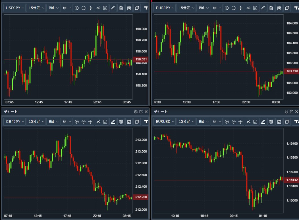Image resolution: width=299 pixels, height=220 pixels.
Task: Save the USDJPY chart settings
Action: tap(105, 8)
